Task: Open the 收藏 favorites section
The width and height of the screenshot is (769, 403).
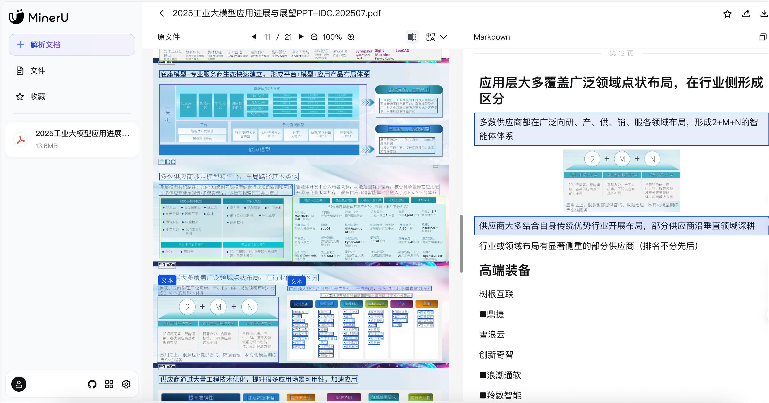Action: coord(37,96)
